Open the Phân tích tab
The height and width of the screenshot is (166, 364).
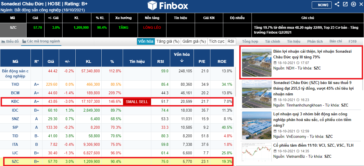[x=315, y=42]
